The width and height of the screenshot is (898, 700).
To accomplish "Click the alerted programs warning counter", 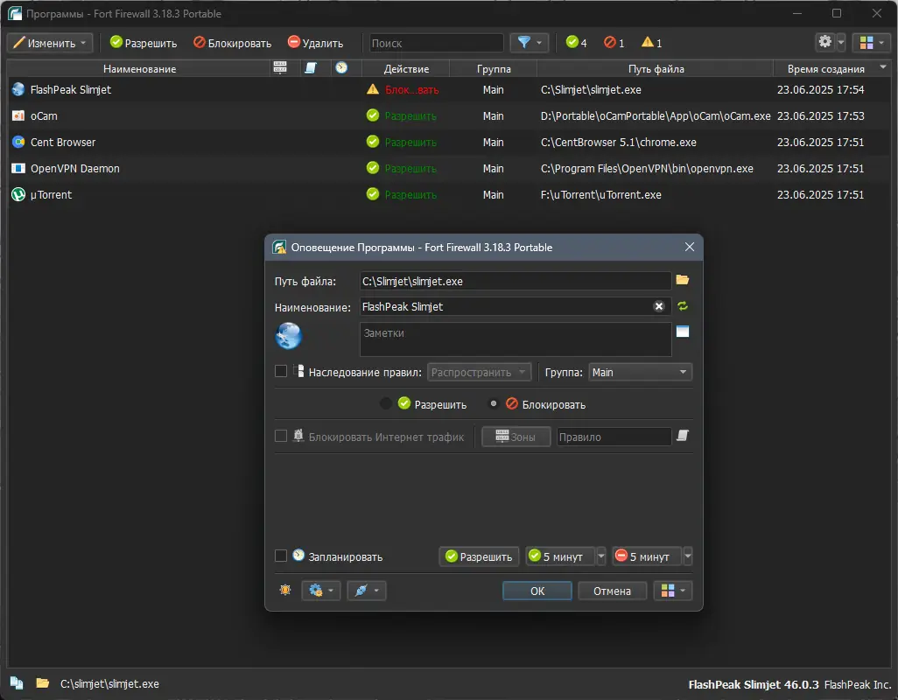I will pyautogui.click(x=652, y=42).
